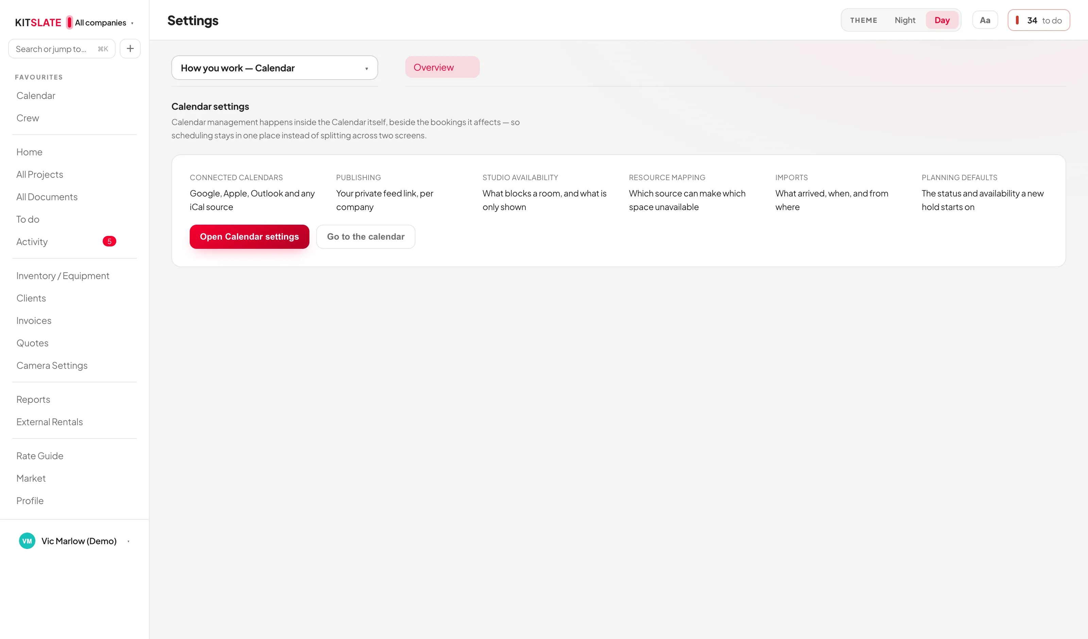Screen dimensions: 1088x639
Task: Open Inventory / Equipment
Action: [63, 276]
